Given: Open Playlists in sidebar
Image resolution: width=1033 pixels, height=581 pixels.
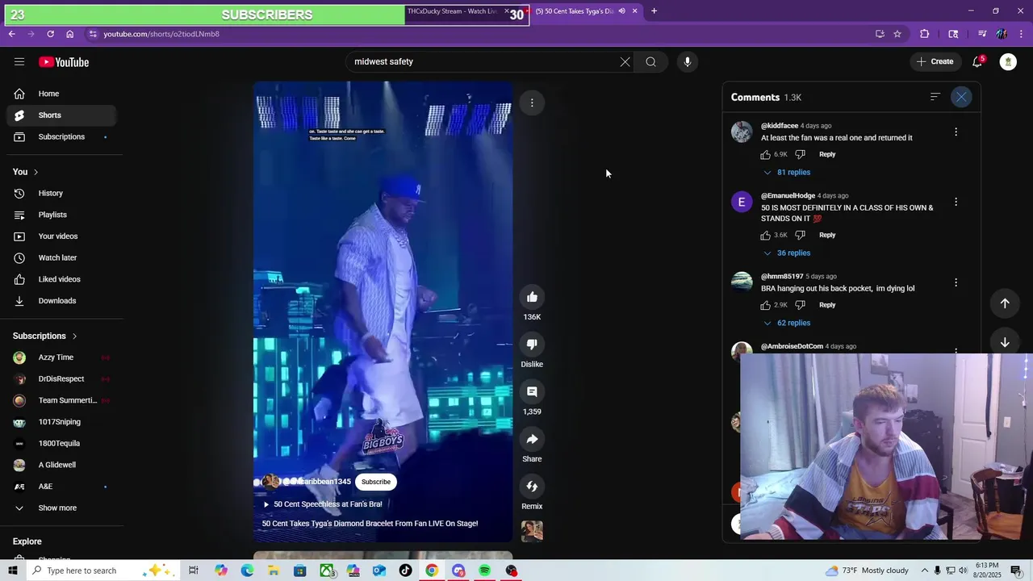Looking at the screenshot, I should coord(61,215).
